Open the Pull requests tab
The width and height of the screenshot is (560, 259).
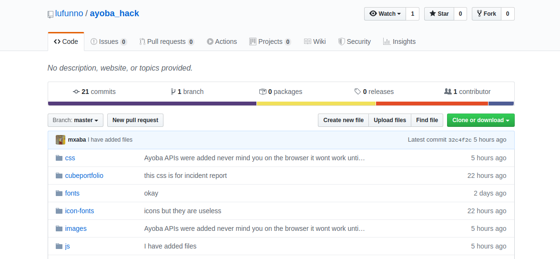coord(166,41)
